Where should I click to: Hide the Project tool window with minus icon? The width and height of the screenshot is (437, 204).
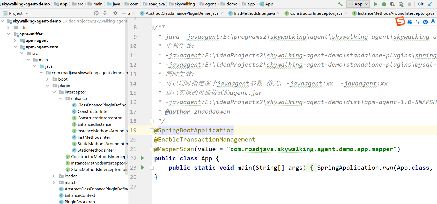[124, 13]
